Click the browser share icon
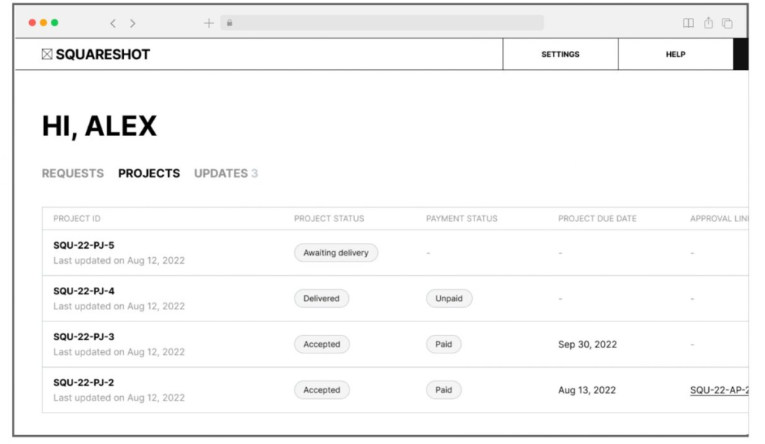This screenshot has width=765, height=444. point(708,23)
